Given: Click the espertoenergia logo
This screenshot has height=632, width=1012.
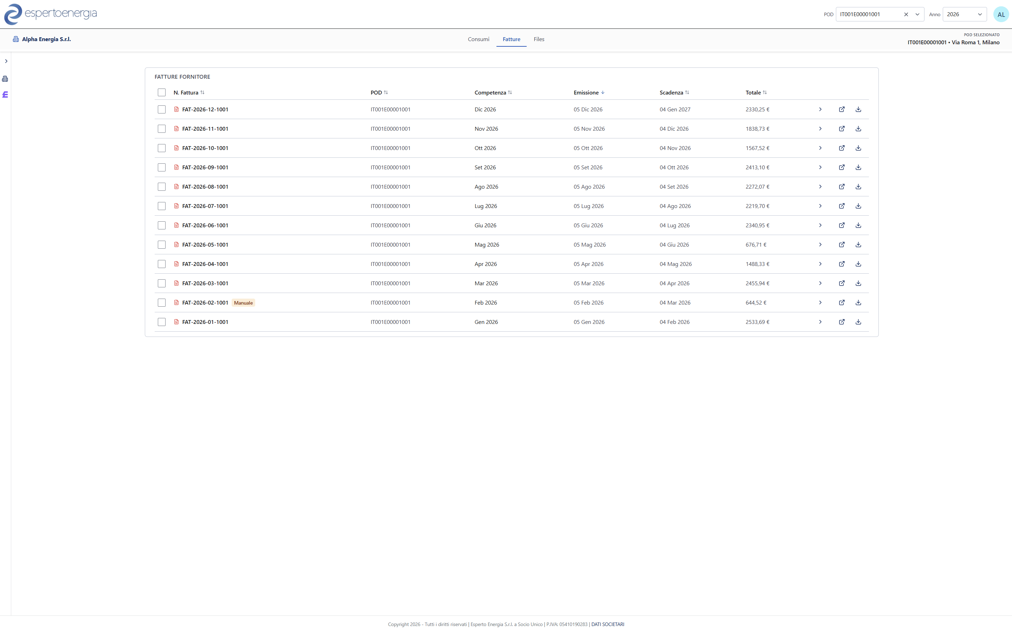Looking at the screenshot, I should pos(51,14).
